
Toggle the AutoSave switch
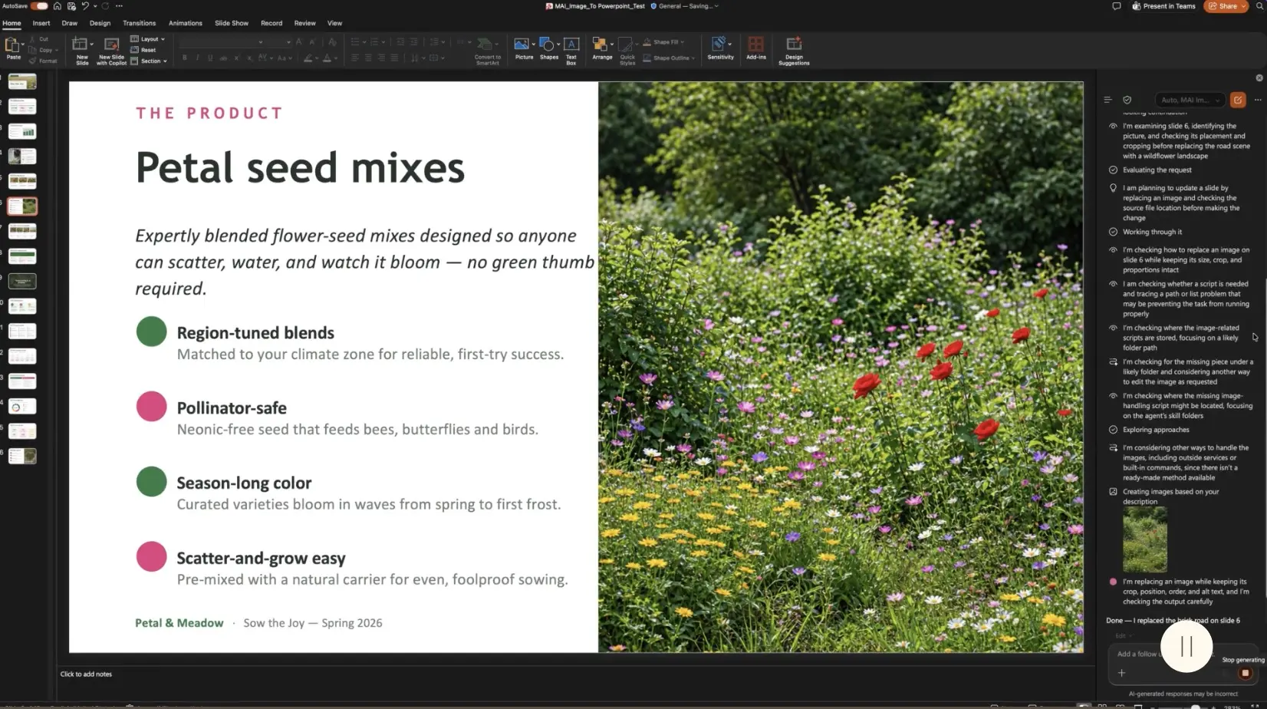[38, 6]
